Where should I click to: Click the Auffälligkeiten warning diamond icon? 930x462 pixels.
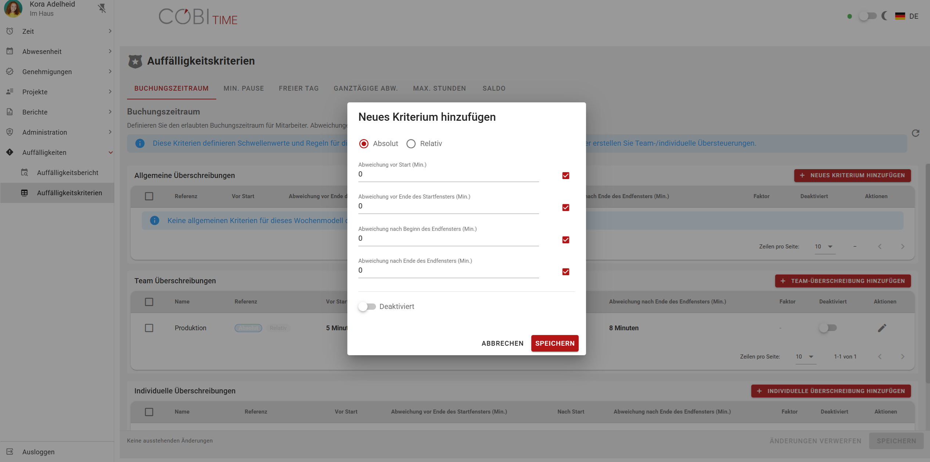[10, 152]
